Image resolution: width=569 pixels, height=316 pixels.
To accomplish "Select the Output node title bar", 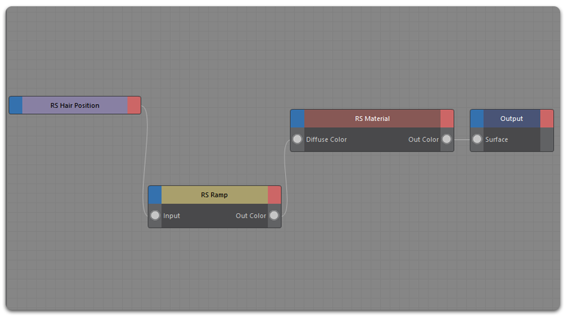I will point(511,118).
